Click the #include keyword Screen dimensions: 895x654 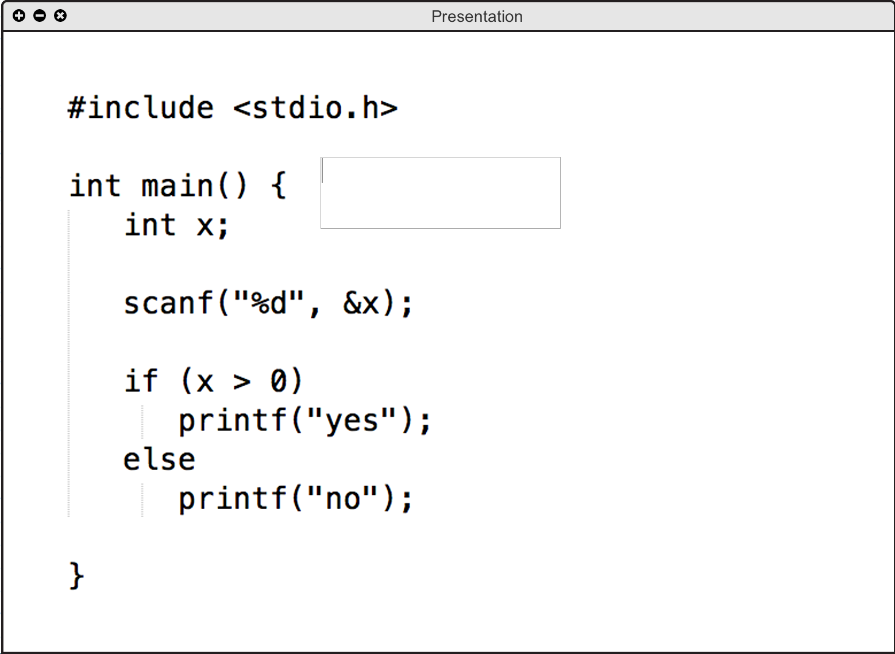pos(141,108)
